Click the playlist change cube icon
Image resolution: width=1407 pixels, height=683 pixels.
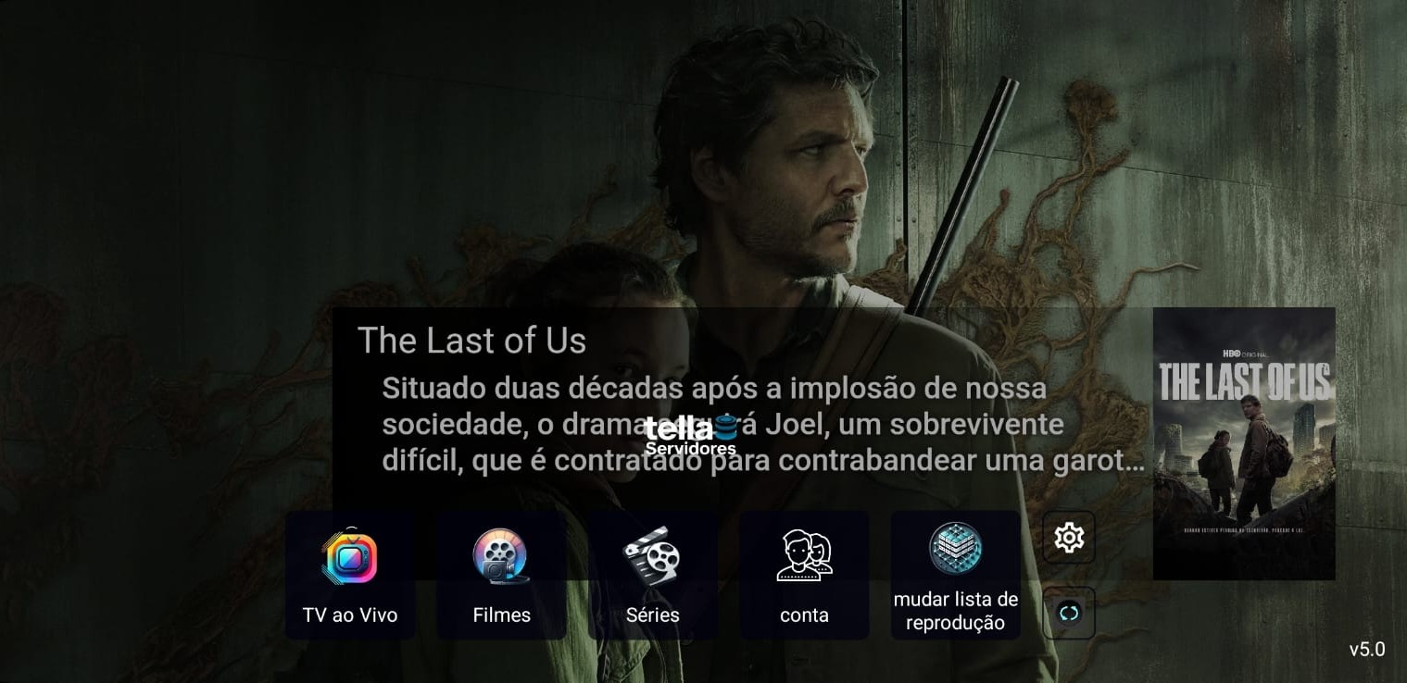[x=955, y=549]
